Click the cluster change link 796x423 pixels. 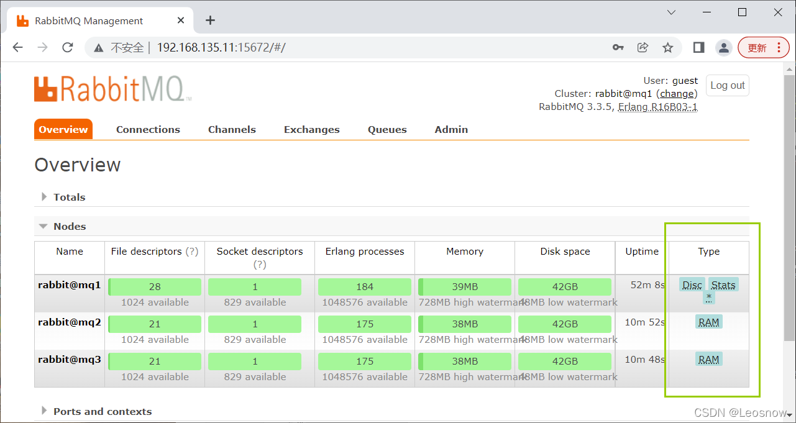pyautogui.click(x=677, y=94)
